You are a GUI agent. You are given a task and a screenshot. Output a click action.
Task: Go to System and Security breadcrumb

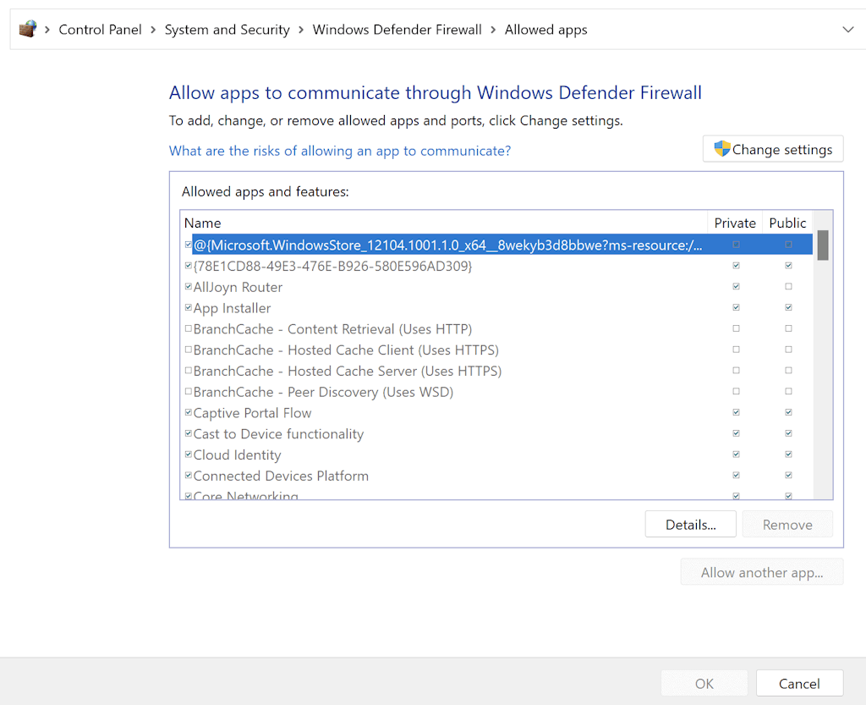pyautogui.click(x=227, y=30)
